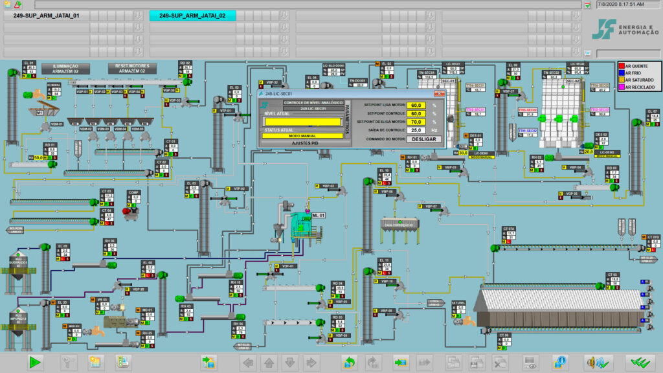The width and height of the screenshot is (663, 373).
Task: Click the green arrow picture-tree icon
Action: [x=208, y=363]
